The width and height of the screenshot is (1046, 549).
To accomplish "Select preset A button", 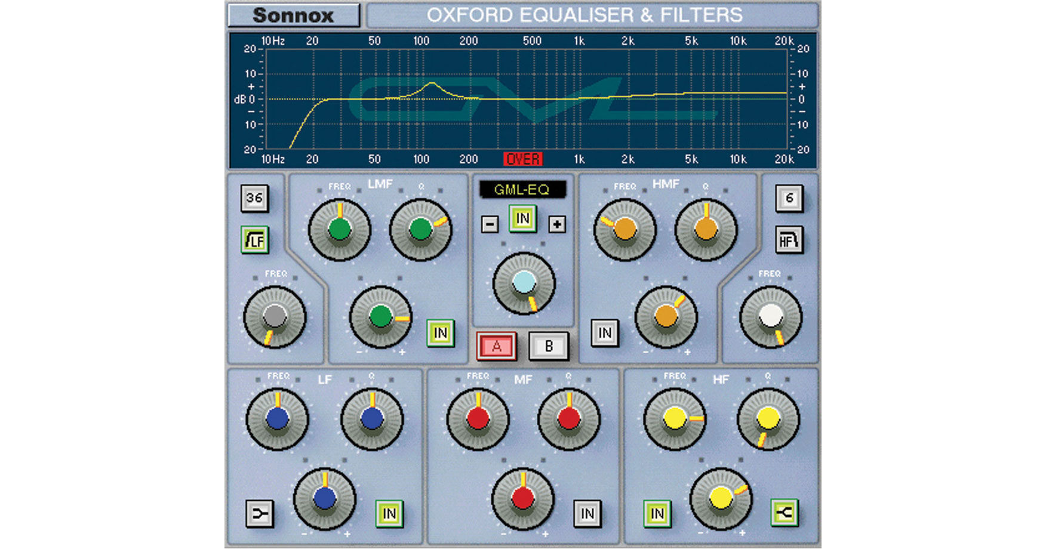I will point(497,346).
